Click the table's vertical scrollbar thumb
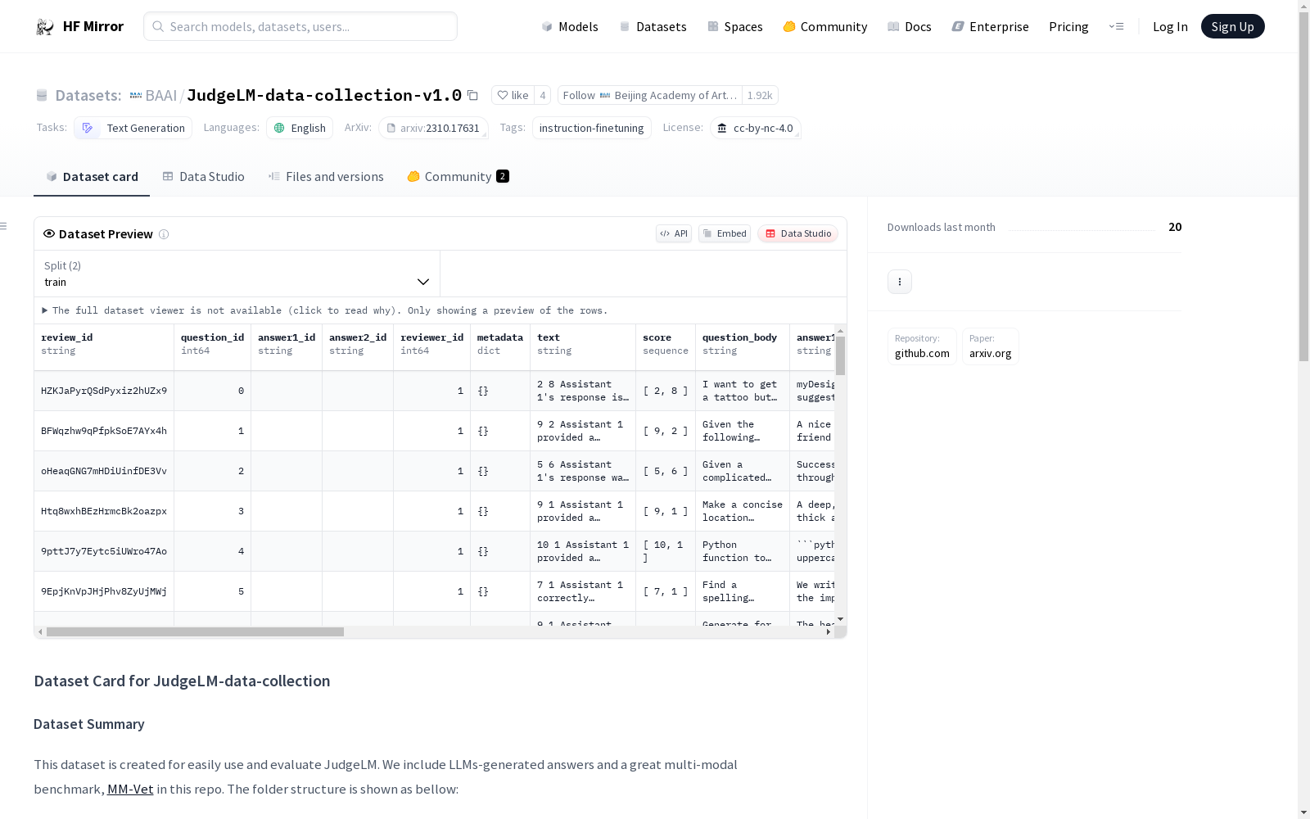 click(840, 355)
